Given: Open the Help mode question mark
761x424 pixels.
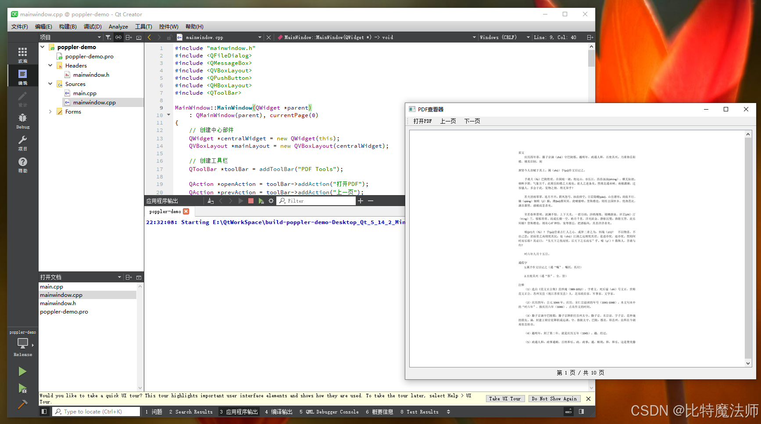Looking at the screenshot, I should (23, 164).
